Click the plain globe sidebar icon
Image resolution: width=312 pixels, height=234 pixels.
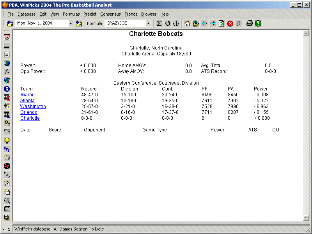tap(7, 63)
